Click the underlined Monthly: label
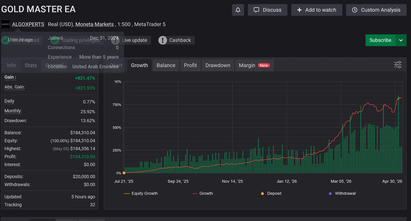The height and width of the screenshot is (221, 411). point(13,111)
